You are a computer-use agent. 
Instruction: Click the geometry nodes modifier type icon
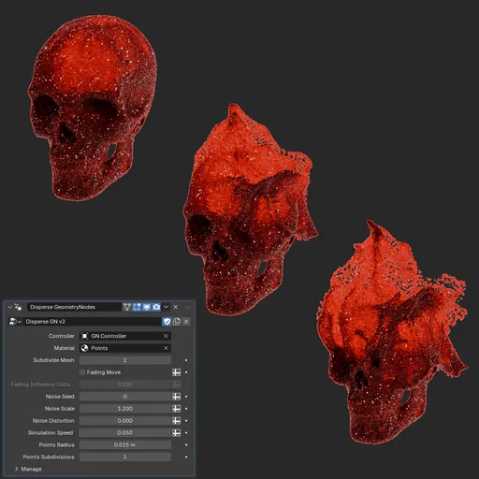click(x=18, y=307)
